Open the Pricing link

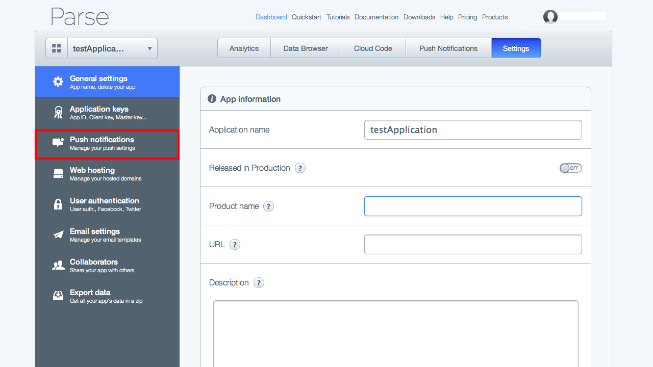(x=467, y=17)
